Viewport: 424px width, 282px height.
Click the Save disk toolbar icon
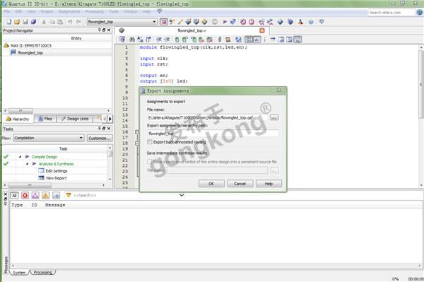[25, 22]
